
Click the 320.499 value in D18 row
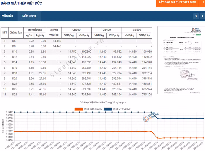(86, 73)
